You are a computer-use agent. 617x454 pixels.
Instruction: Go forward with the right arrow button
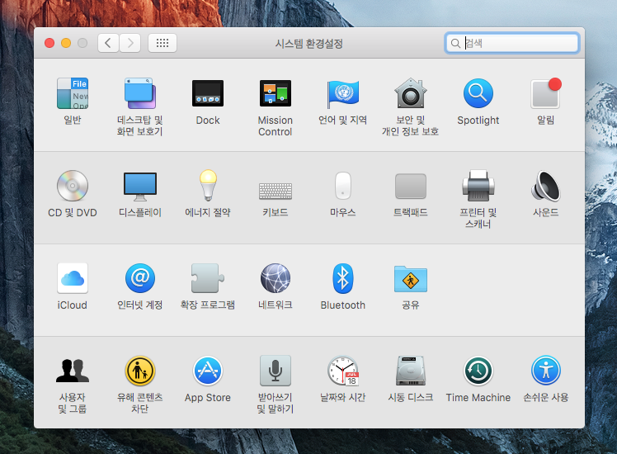[x=130, y=43]
